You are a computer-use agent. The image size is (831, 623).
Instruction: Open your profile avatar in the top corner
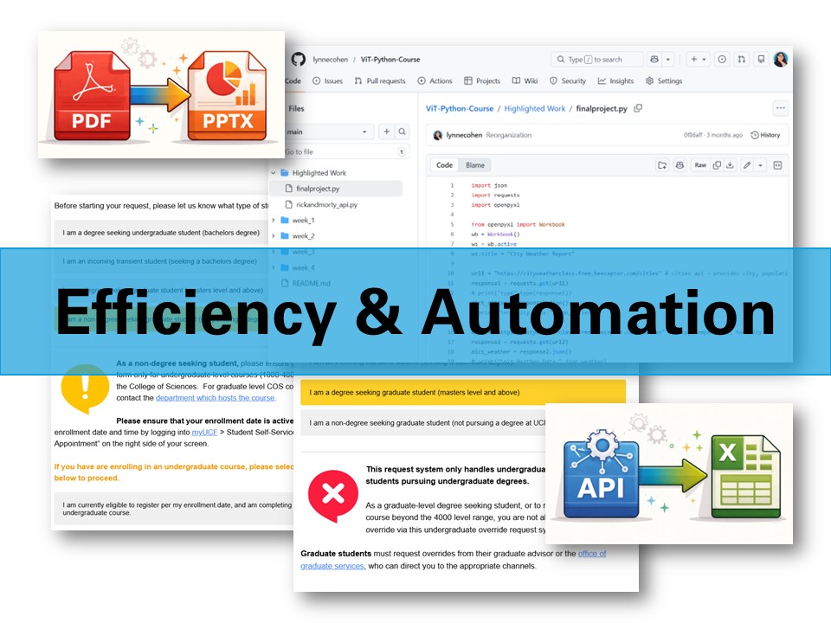[x=782, y=59]
